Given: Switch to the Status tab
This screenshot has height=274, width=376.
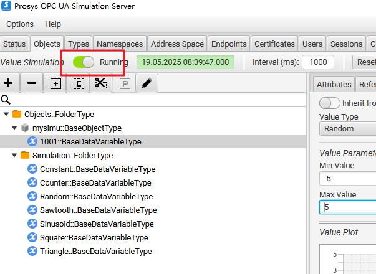Looking at the screenshot, I should point(14,44).
